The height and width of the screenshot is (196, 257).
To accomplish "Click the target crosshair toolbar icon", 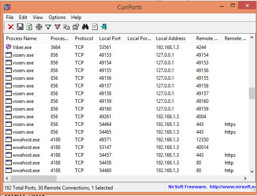I will (x=39, y=27).
